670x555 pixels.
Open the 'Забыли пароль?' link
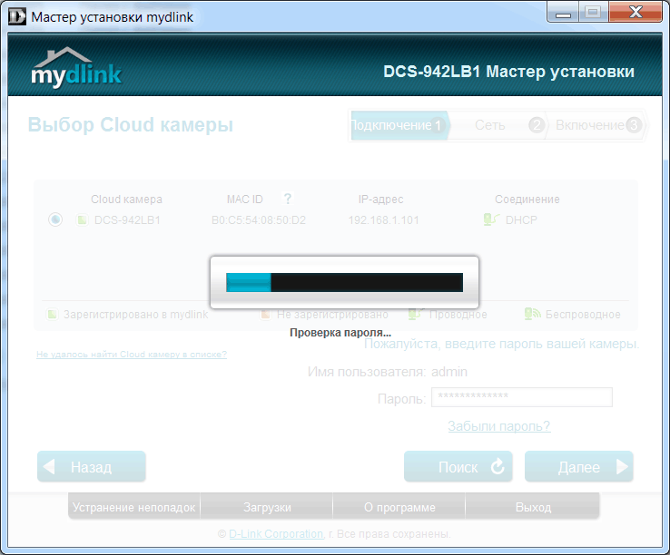point(499,426)
